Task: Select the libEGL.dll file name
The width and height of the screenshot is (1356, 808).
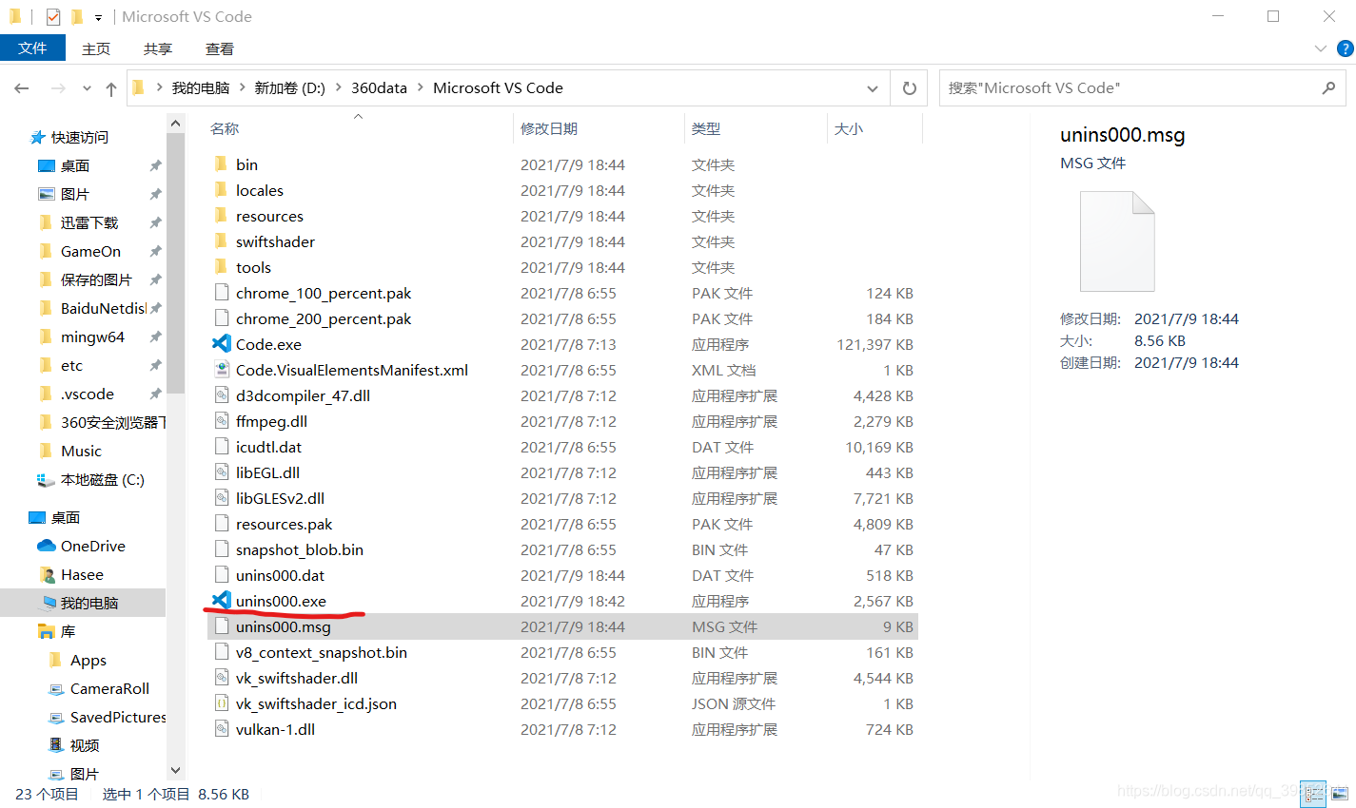Action: pyautogui.click(x=267, y=472)
